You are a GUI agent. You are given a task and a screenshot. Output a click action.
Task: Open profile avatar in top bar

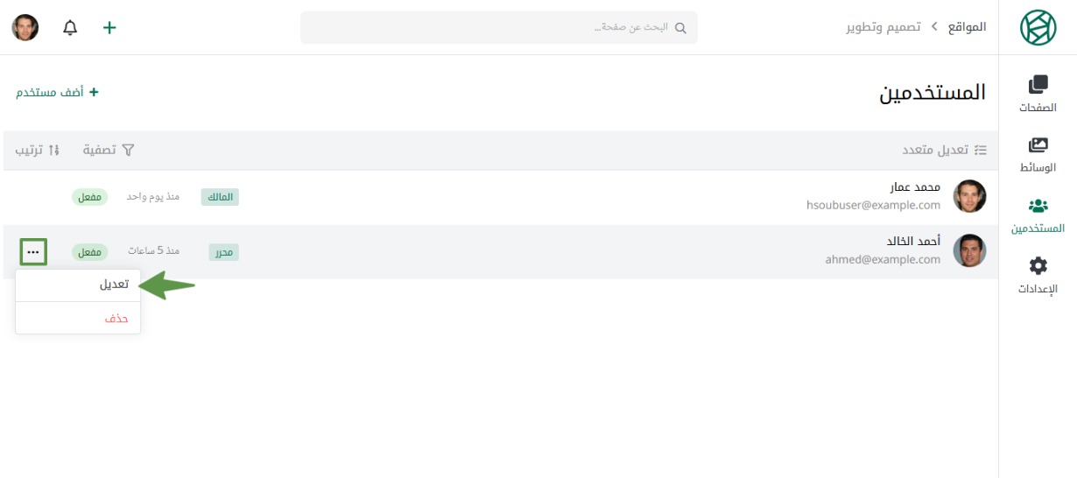25,27
